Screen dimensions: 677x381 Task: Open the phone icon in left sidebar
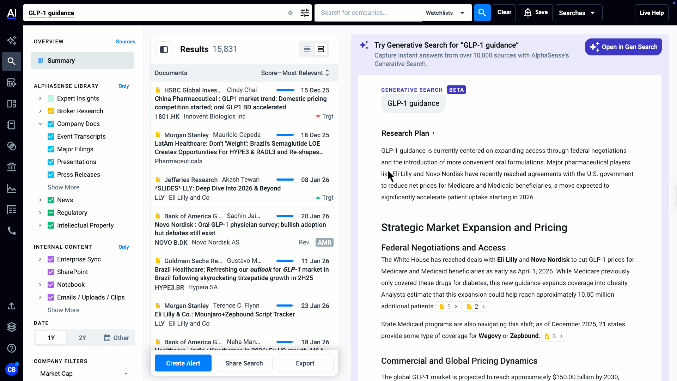(x=12, y=231)
